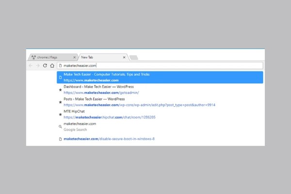The image size is (291, 194).
Task: Click the star icon beside Dashboard suggestion
Action: [60, 90]
